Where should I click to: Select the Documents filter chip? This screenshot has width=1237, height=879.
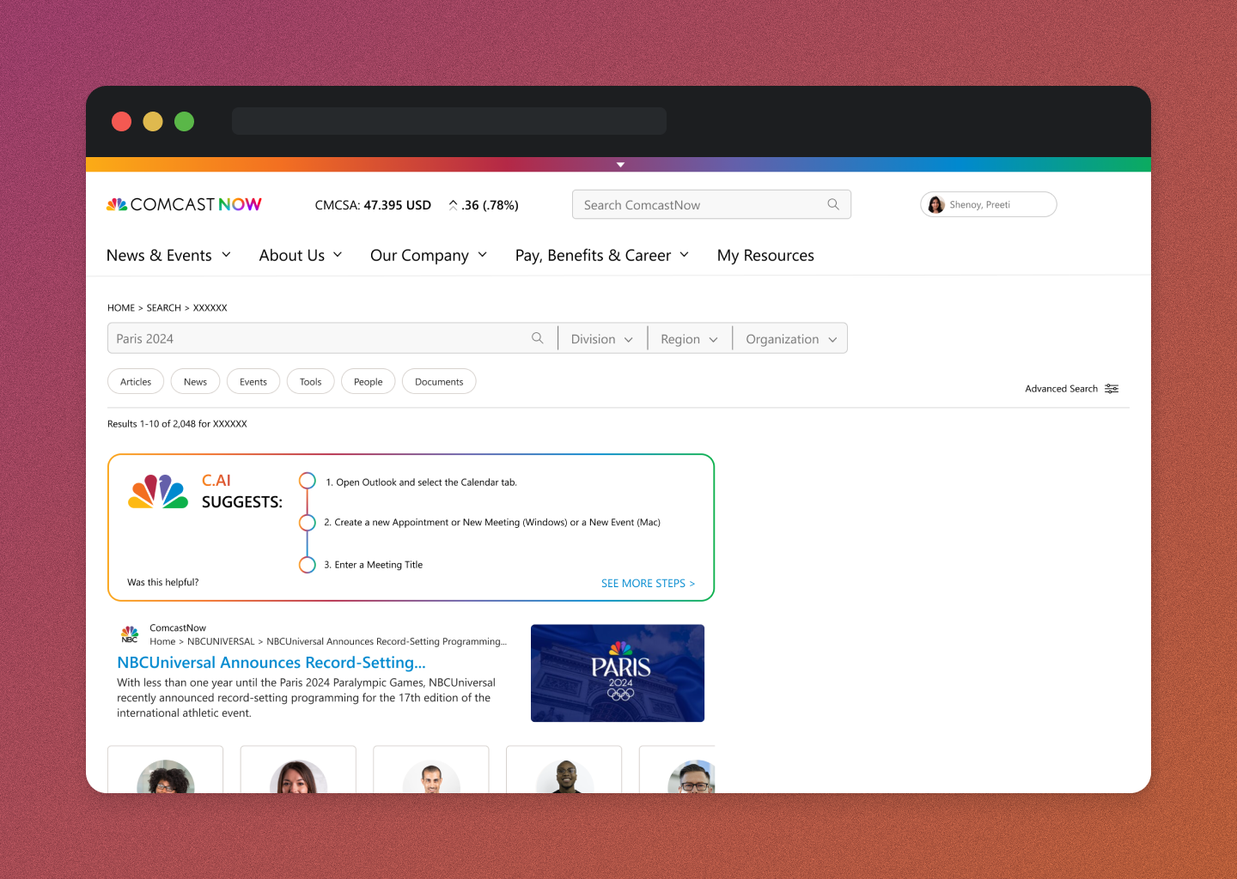click(x=439, y=382)
